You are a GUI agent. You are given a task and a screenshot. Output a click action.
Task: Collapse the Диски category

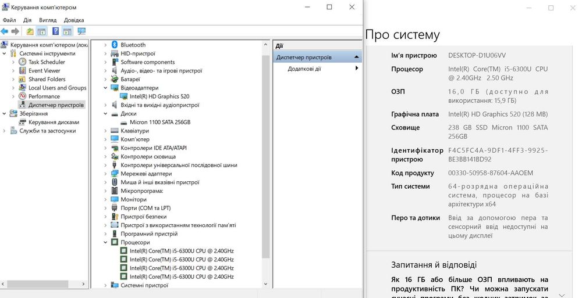pos(105,114)
